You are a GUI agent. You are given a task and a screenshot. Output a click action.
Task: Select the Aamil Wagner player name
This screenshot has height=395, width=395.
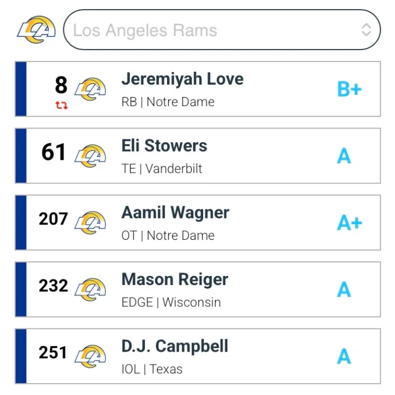coord(175,213)
